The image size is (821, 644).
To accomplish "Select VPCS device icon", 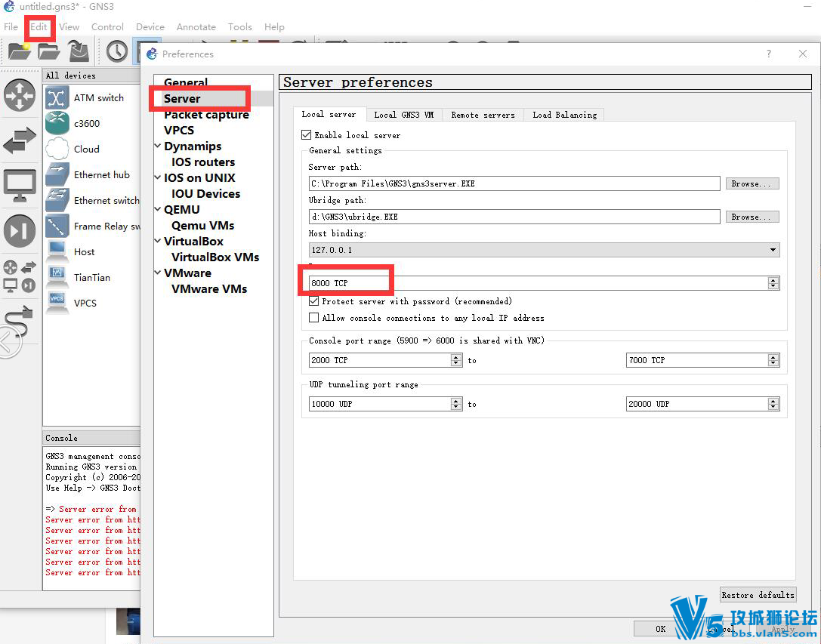I will coord(57,303).
